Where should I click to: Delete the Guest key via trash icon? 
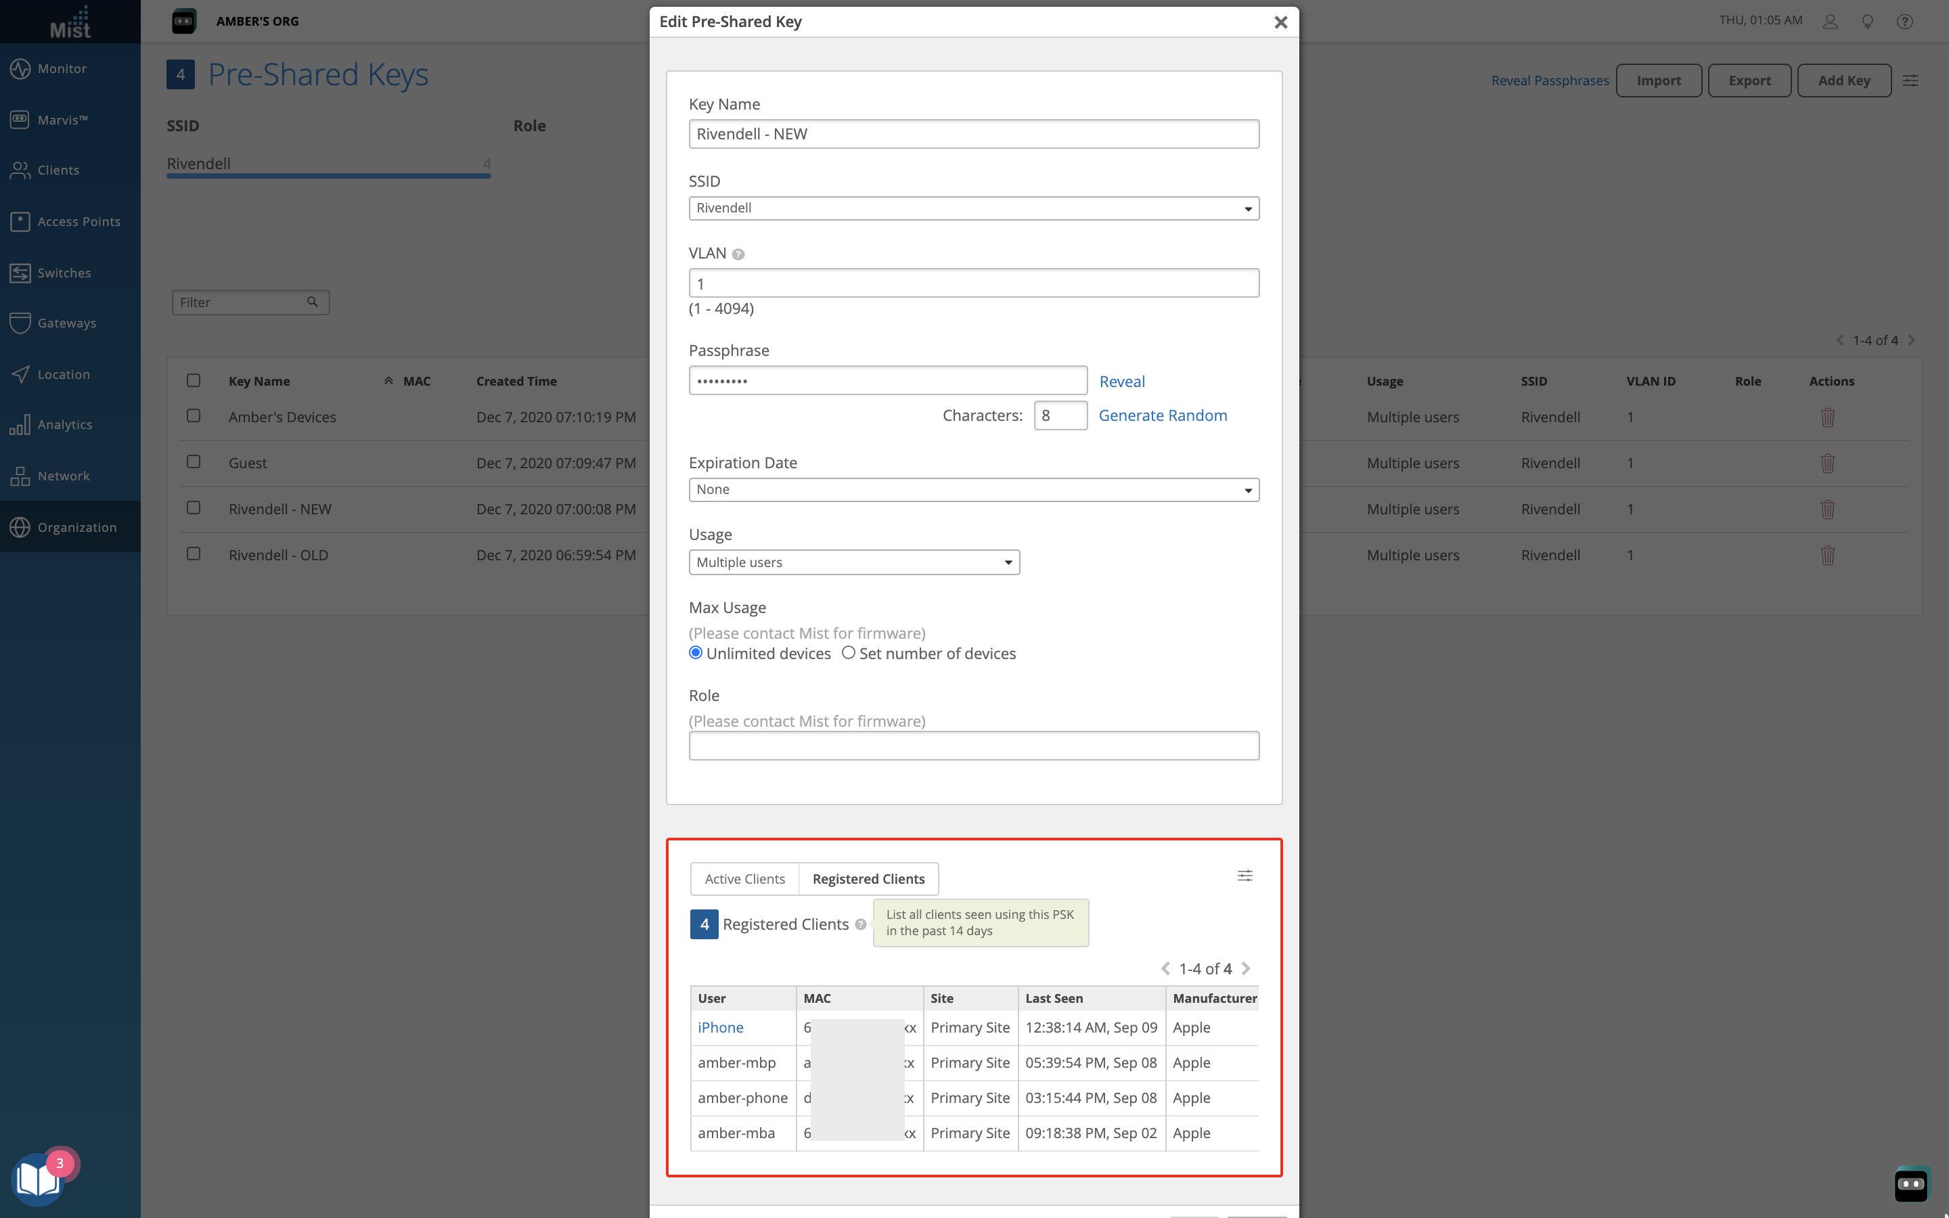click(1827, 464)
